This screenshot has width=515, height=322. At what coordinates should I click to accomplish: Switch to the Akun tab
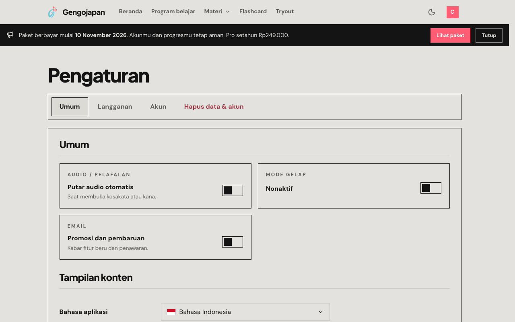click(x=158, y=107)
